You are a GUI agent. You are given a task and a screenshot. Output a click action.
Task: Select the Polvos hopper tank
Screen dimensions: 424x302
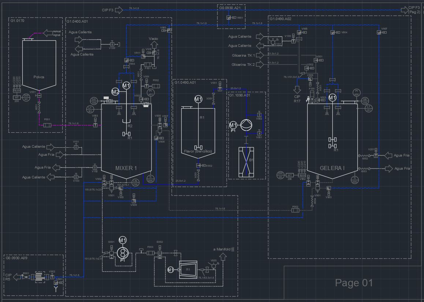pos(39,64)
